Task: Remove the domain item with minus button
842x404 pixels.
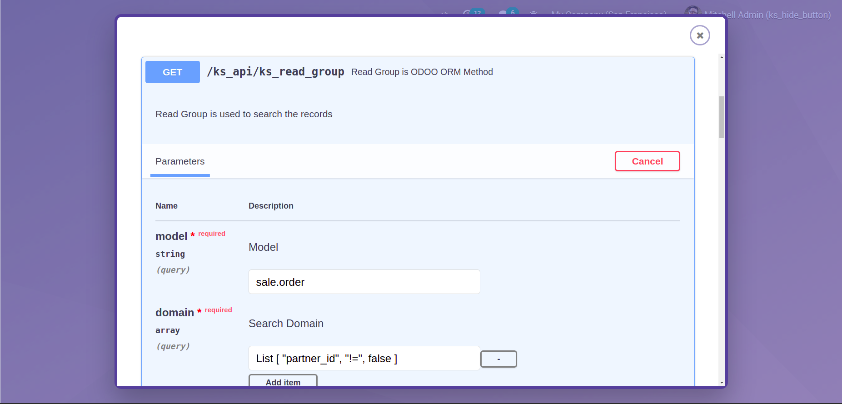Action: click(x=498, y=359)
